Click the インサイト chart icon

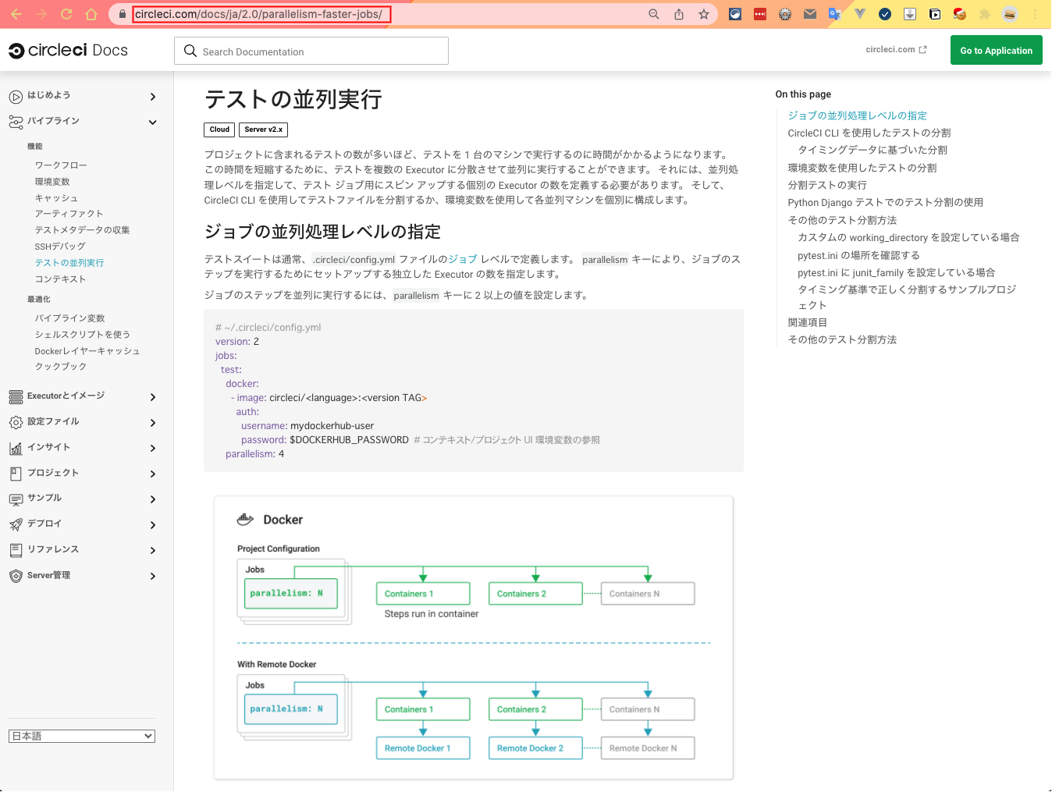pyautogui.click(x=16, y=449)
